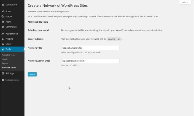Open the Posts menu
The image size is (194, 116).
click(8, 11)
